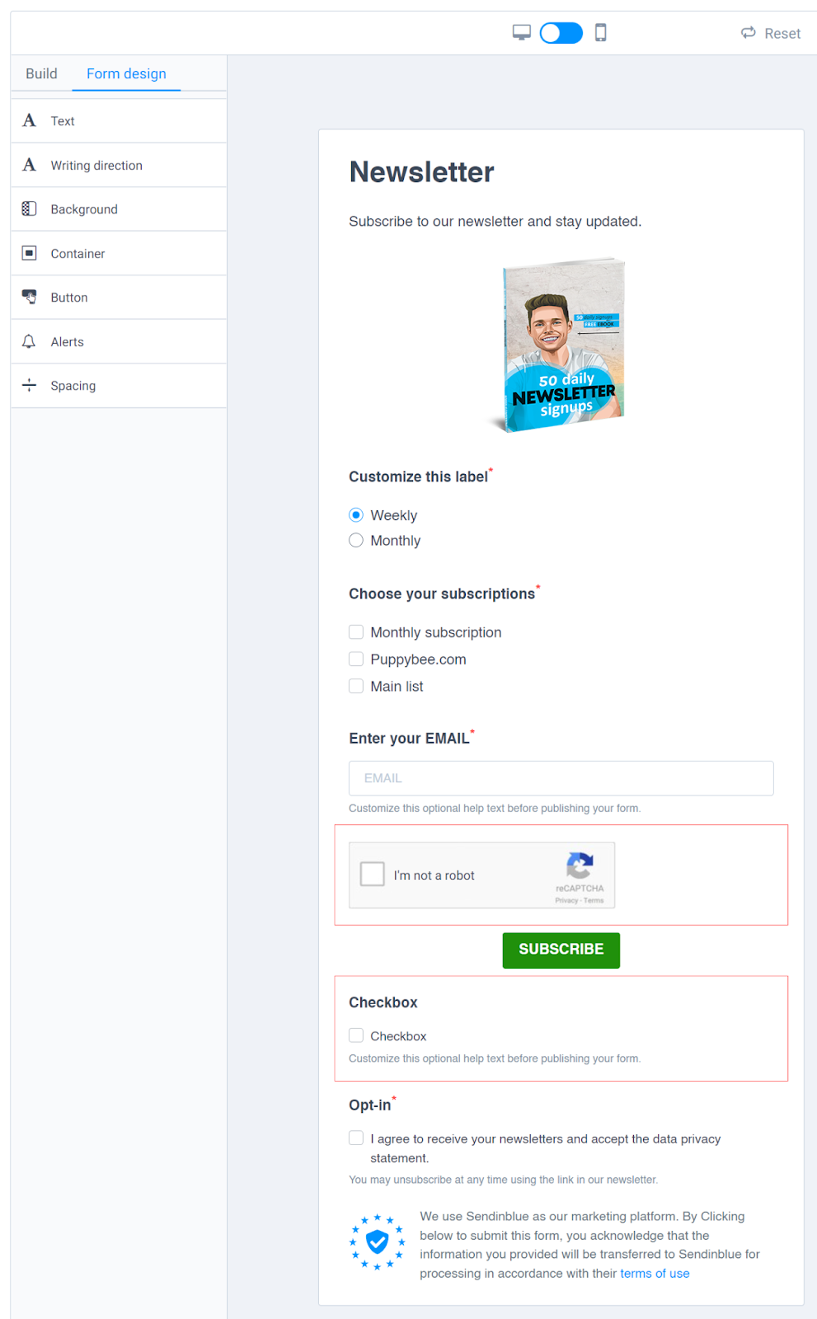The image size is (817, 1319).
Task: Switch to the Build tab
Action: [x=41, y=73]
